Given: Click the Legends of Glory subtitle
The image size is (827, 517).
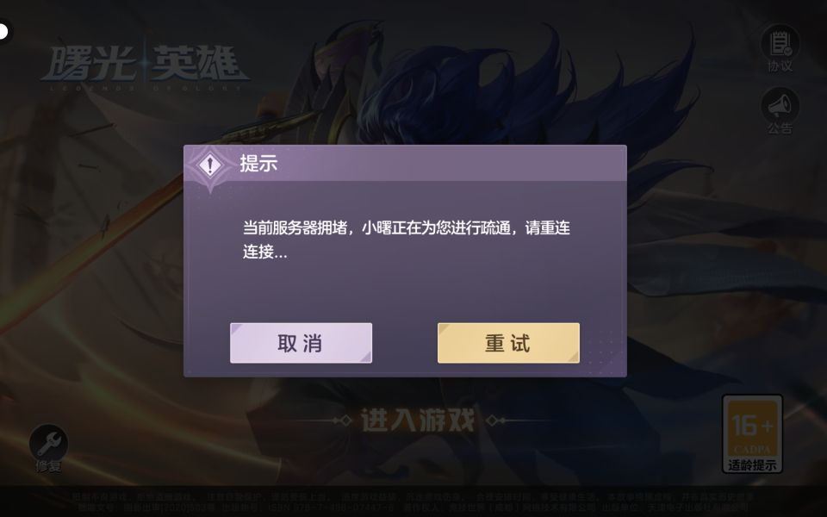Looking at the screenshot, I should 146,88.
